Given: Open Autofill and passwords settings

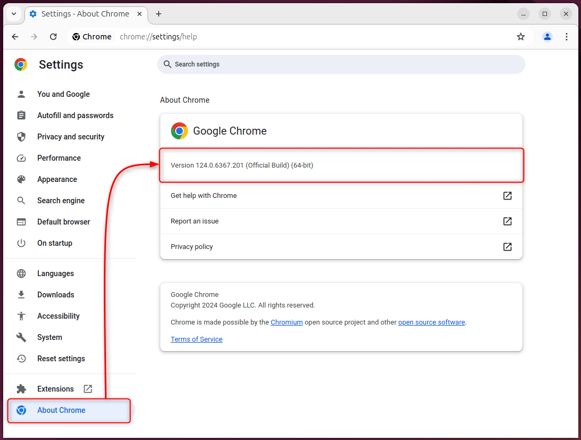Looking at the screenshot, I should pyautogui.click(x=75, y=115).
